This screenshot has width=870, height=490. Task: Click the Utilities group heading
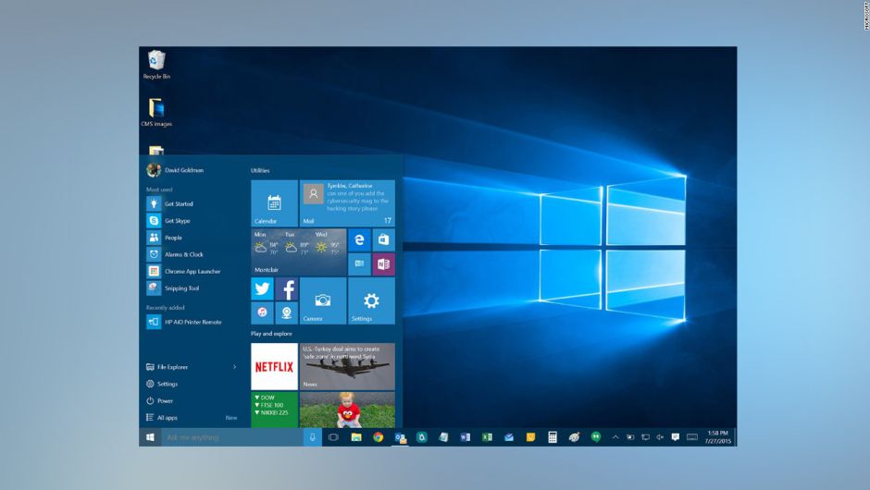(x=260, y=171)
